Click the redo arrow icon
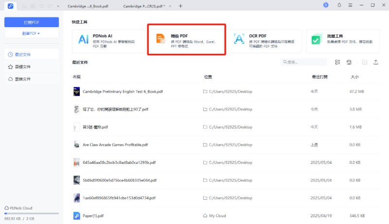Image resolution: width=389 pixels, height=224 pixels. (50, 6)
